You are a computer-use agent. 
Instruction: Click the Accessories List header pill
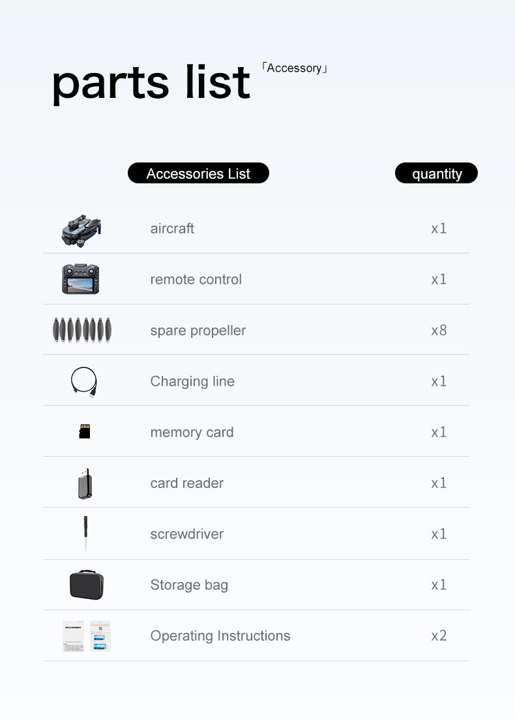tap(198, 174)
